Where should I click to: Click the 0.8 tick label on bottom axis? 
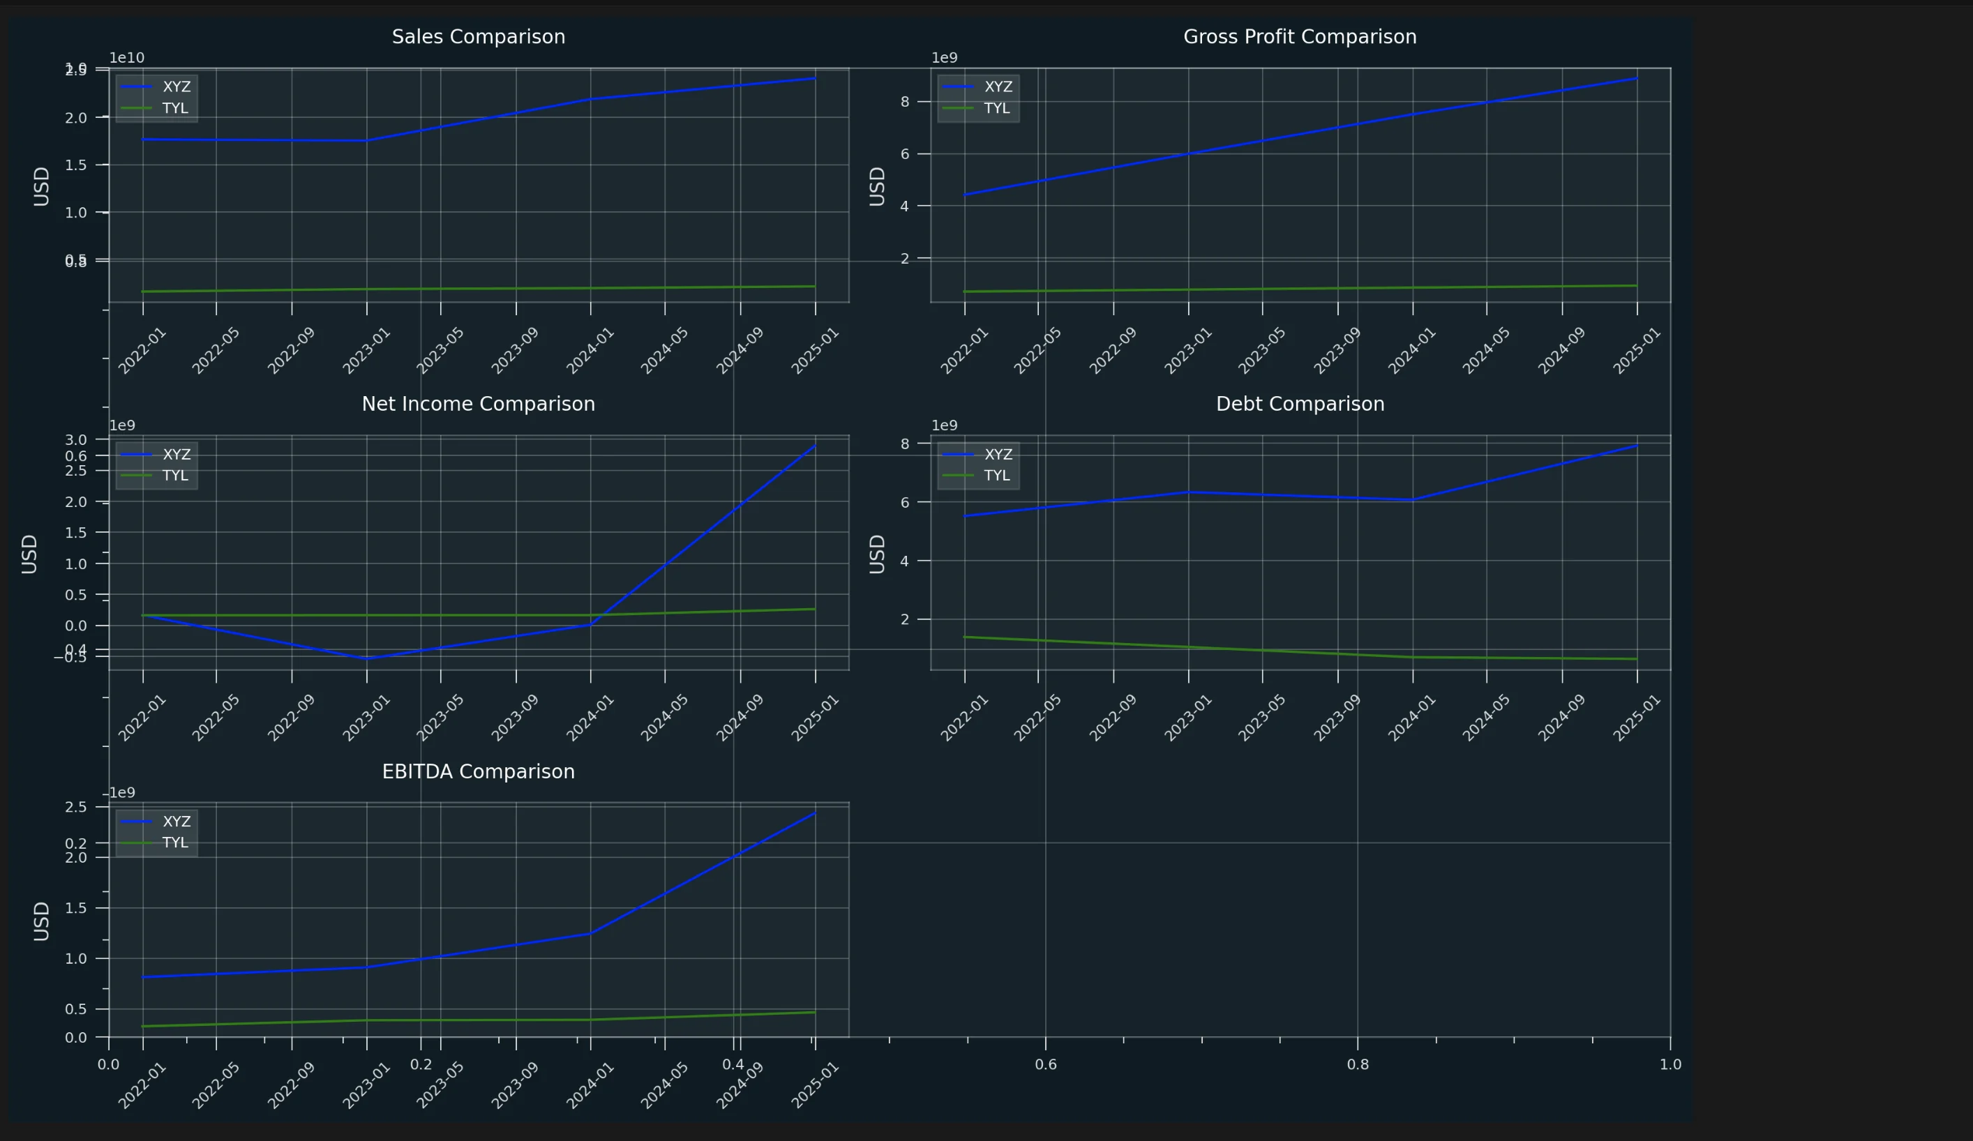coord(1357,1064)
